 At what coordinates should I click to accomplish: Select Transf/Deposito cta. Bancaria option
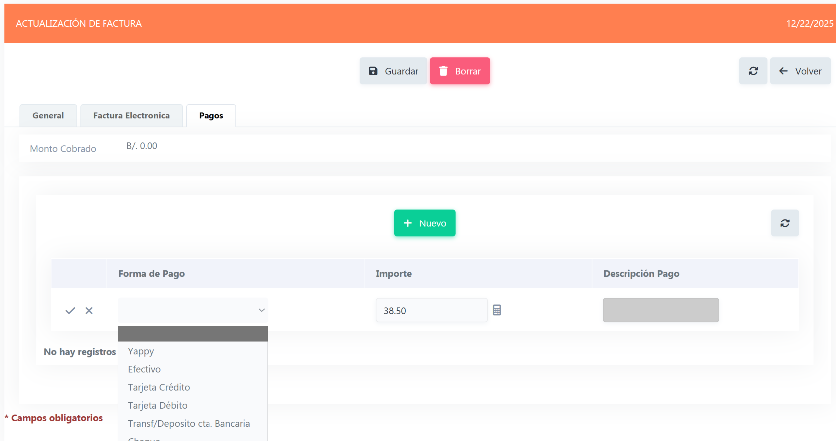point(189,424)
